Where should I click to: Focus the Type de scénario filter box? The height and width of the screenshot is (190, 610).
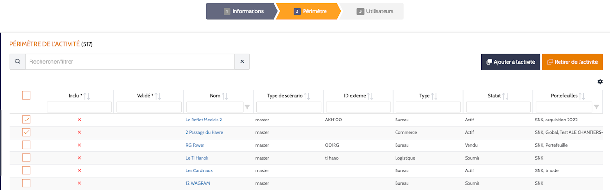tap(289, 107)
